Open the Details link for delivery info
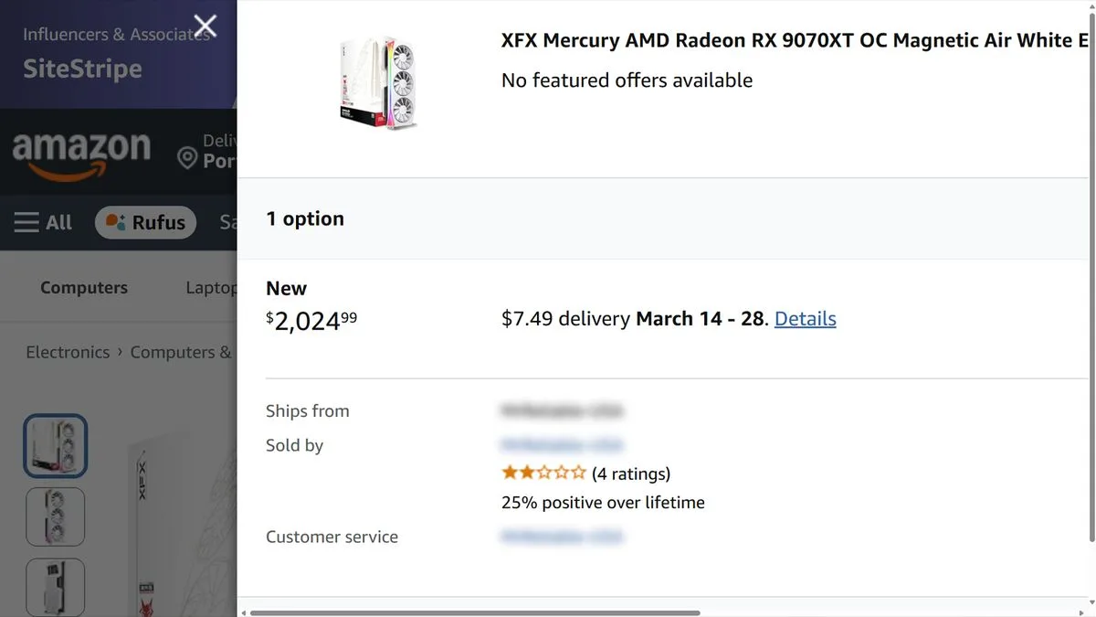This screenshot has width=1096, height=617. point(805,318)
